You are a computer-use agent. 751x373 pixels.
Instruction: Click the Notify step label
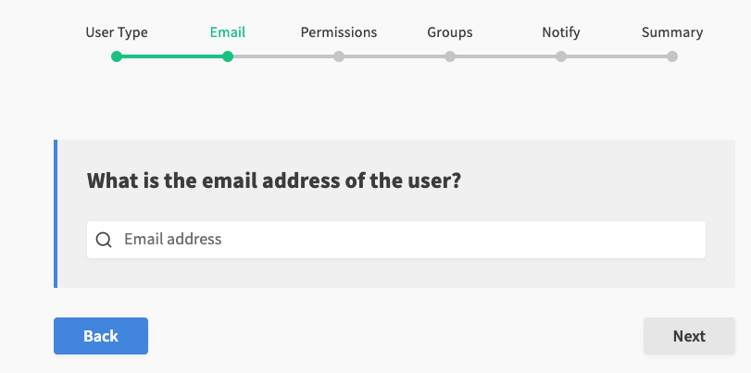[x=561, y=32]
